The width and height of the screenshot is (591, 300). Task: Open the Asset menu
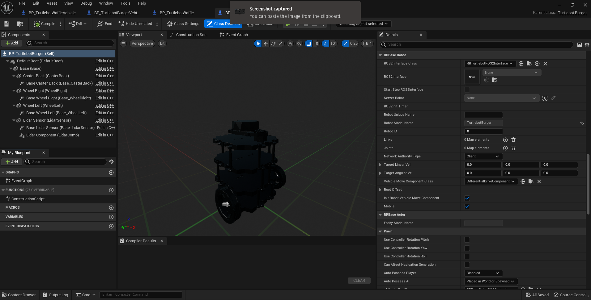coord(52,3)
